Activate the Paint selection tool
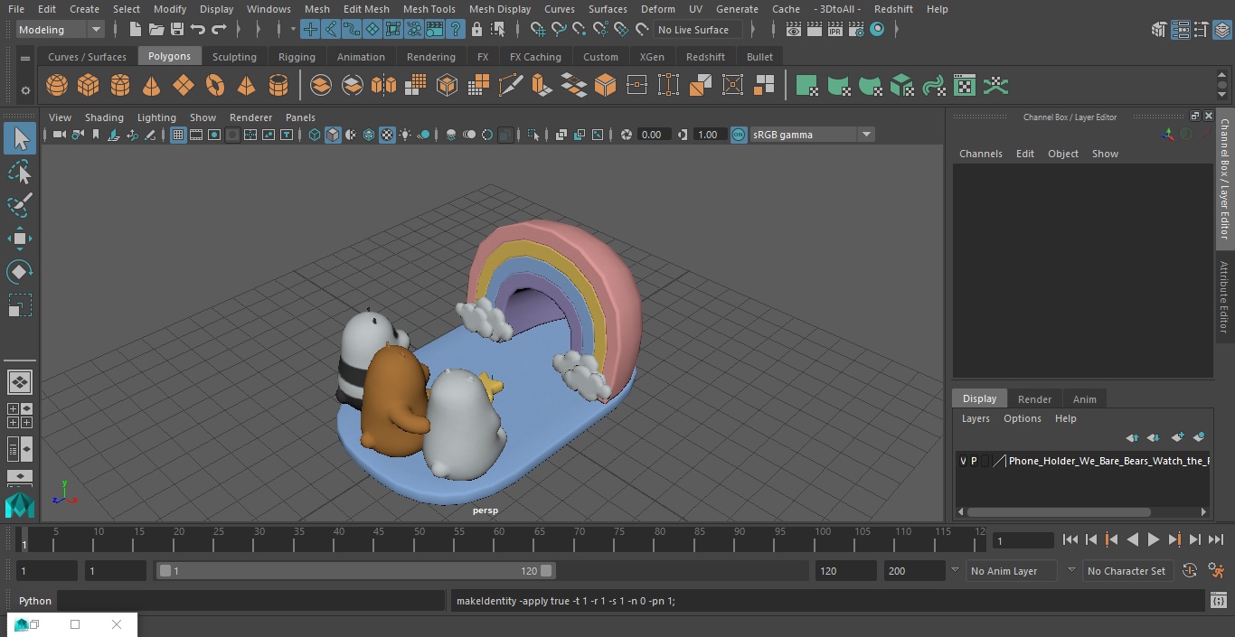 click(x=20, y=205)
